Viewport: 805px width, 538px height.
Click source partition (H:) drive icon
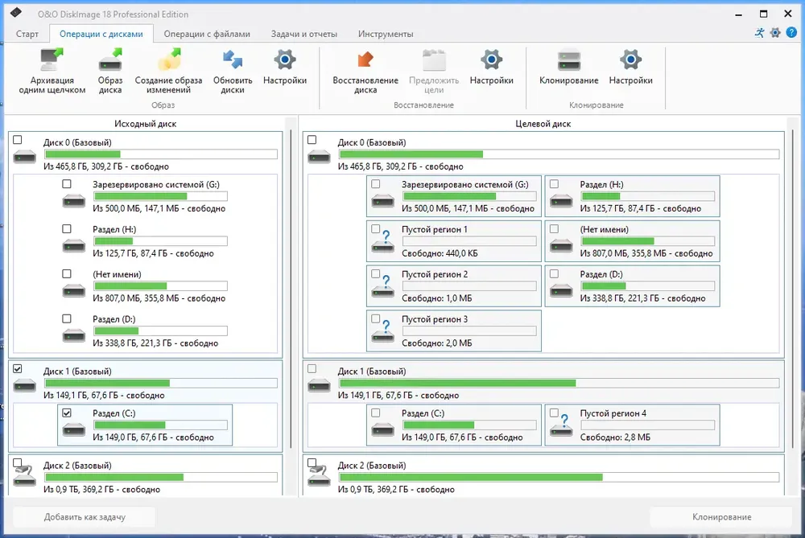[74, 246]
